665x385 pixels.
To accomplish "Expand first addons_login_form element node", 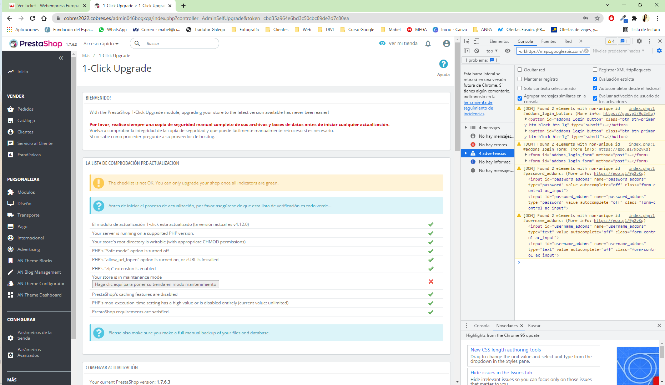I will [526, 155].
